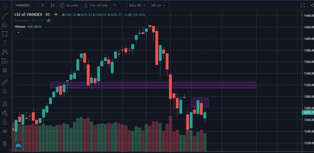The image size is (314, 153).
Task: Open the Biểu đồ dropdown menu
Action: click(137, 5)
